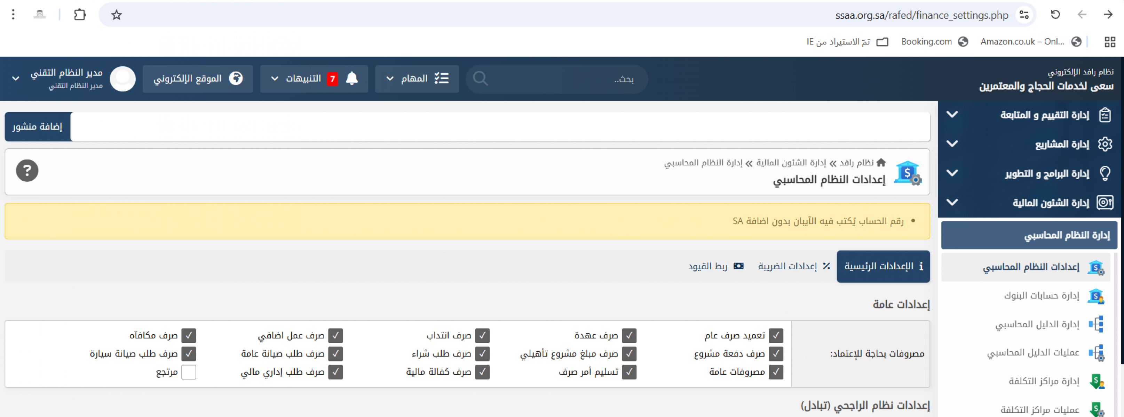1124x417 pixels.
Task: Click the notifications bell icon
Action: click(352, 79)
